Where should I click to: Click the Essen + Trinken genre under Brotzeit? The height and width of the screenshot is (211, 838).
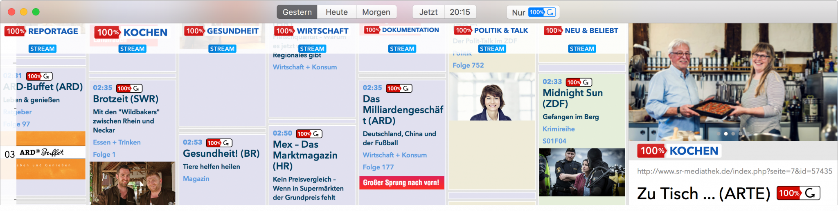click(x=117, y=142)
